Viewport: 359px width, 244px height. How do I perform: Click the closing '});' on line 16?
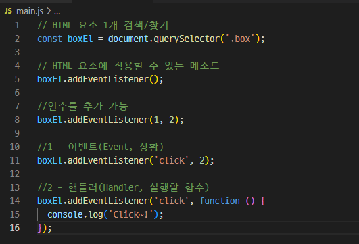(x=45, y=228)
